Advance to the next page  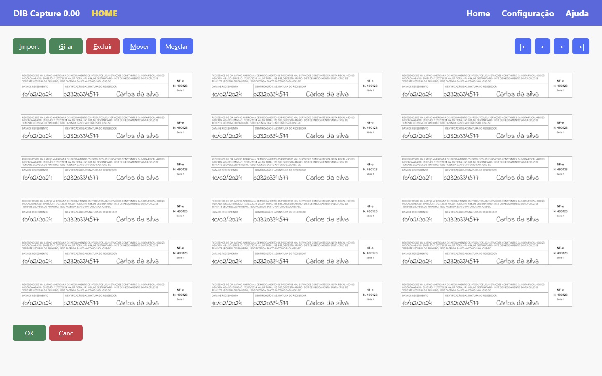pyautogui.click(x=561, y=46)
